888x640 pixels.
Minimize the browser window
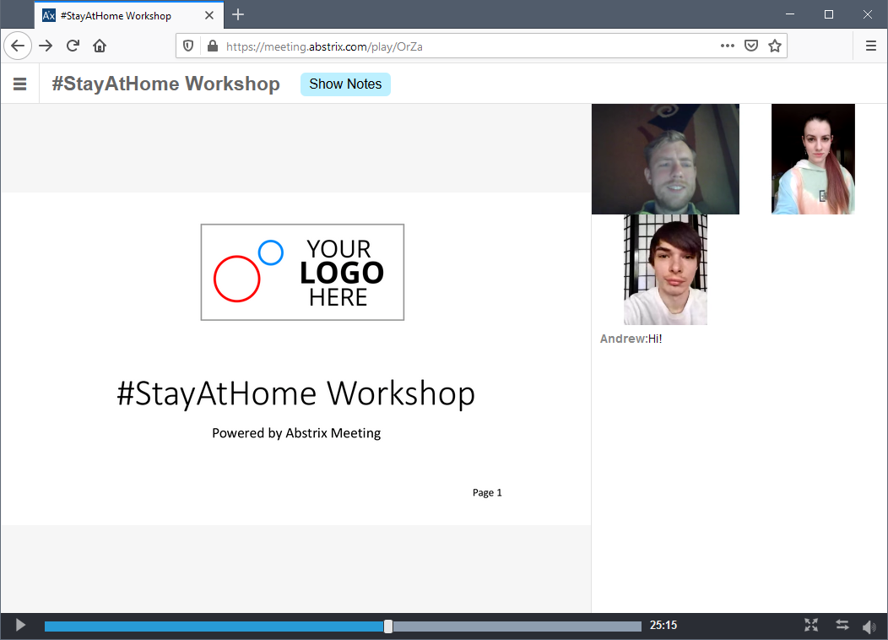(x=790, y=14)
